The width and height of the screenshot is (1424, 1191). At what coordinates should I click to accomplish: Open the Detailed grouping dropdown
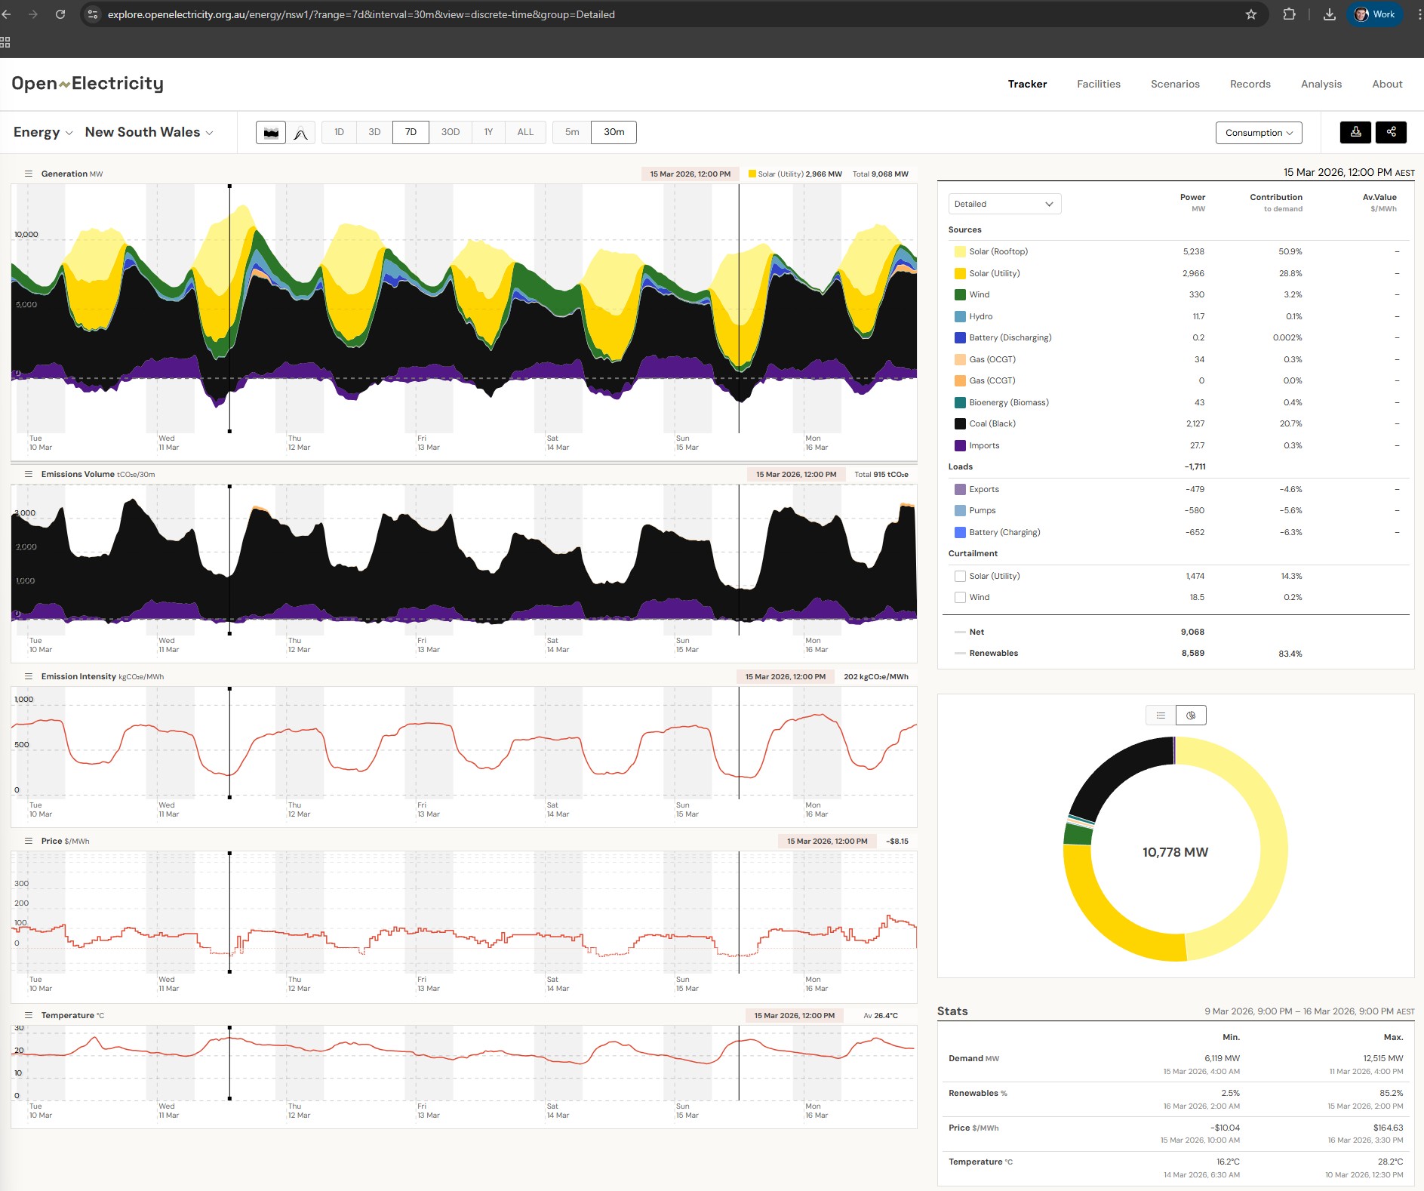click(x=1004, y=204)
